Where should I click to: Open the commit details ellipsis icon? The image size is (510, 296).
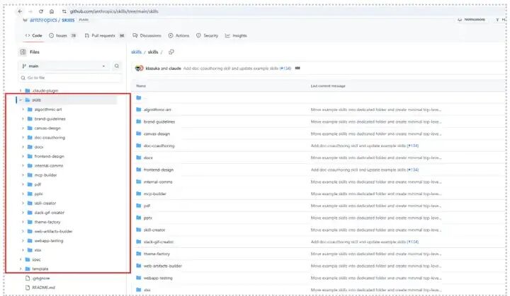point(297,68)
